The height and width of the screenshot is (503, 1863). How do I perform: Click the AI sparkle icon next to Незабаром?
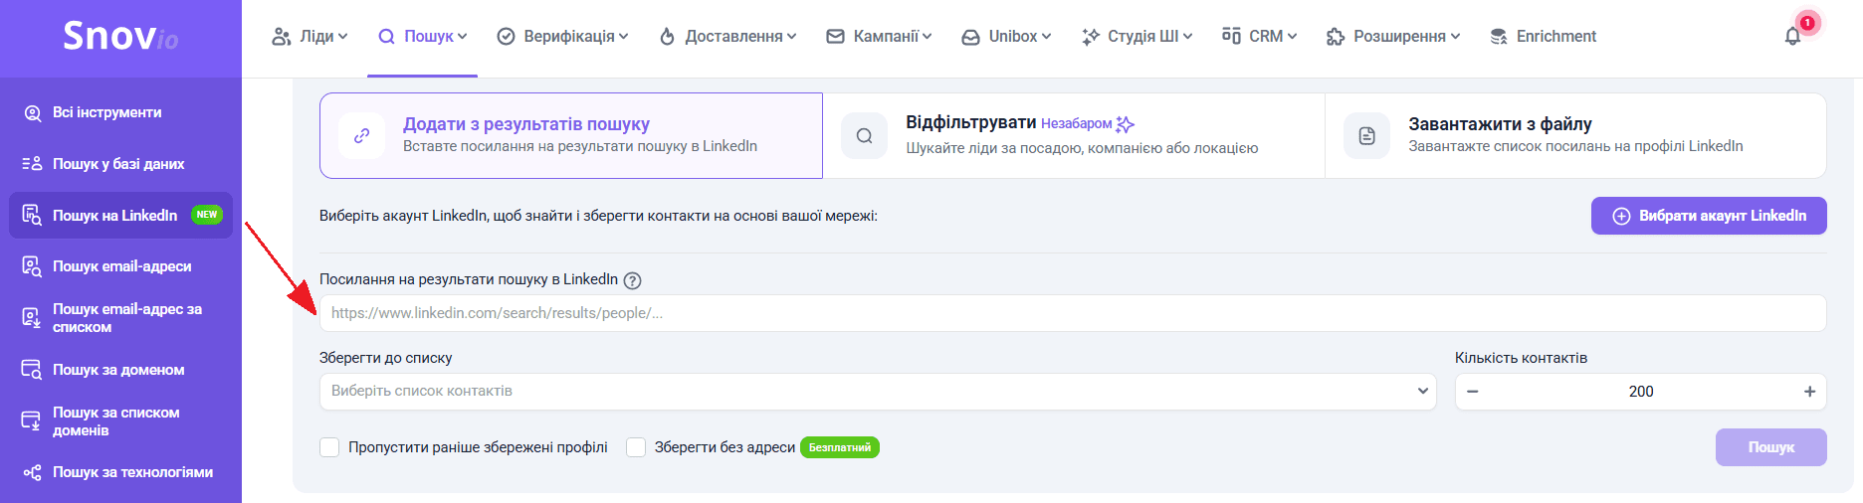(1126, 123)
